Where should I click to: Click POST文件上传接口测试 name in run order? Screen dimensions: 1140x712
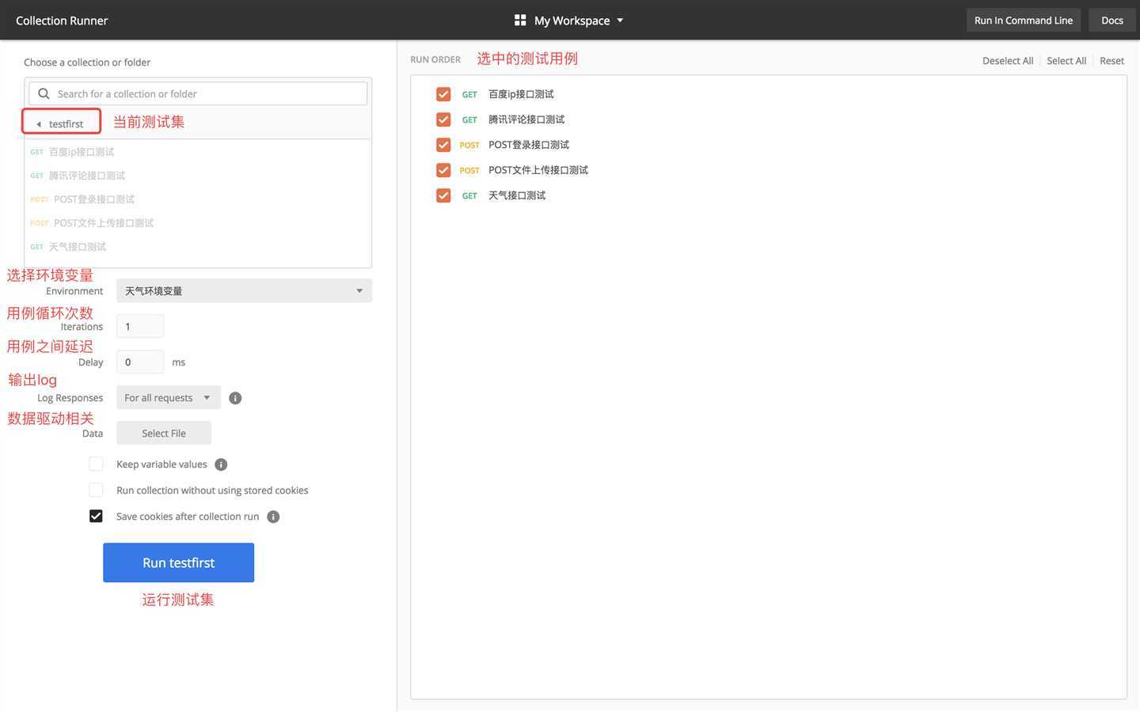(538, 170)
